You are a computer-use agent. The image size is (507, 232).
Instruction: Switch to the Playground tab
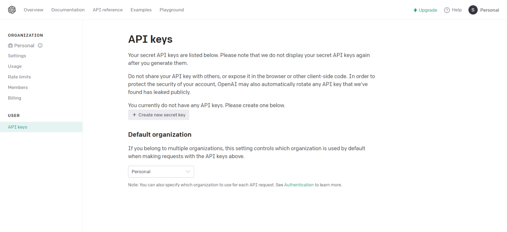coord(172,10)
